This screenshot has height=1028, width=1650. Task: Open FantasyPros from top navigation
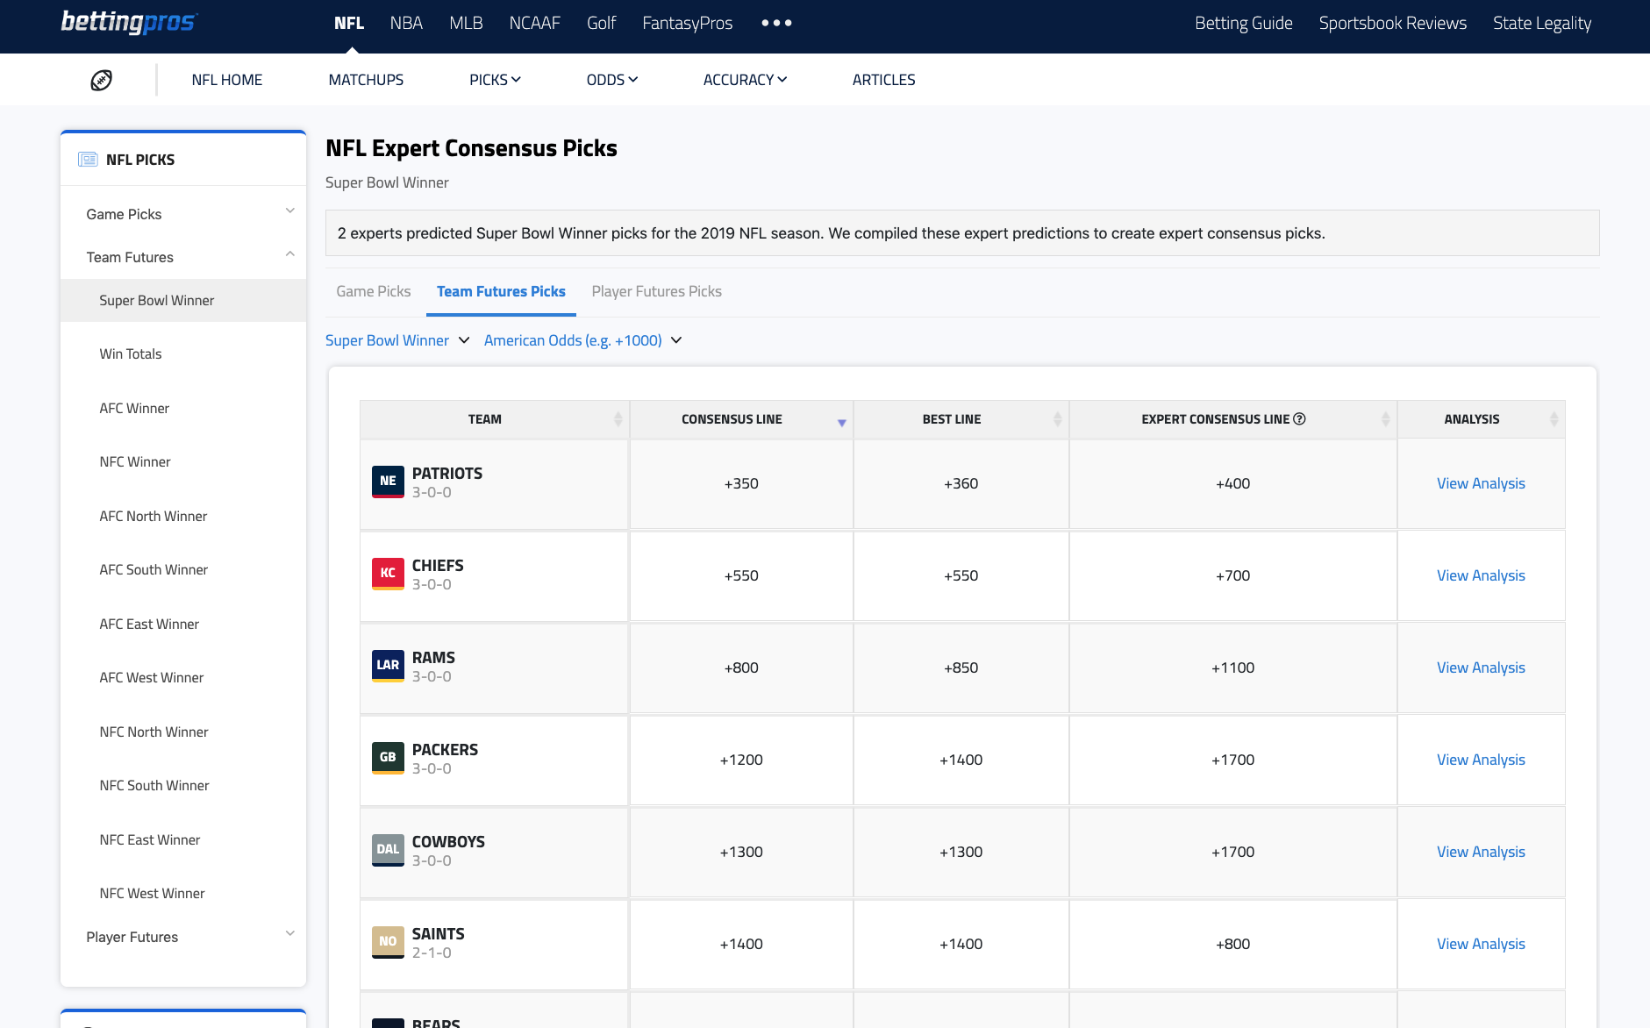pos(687,23)
